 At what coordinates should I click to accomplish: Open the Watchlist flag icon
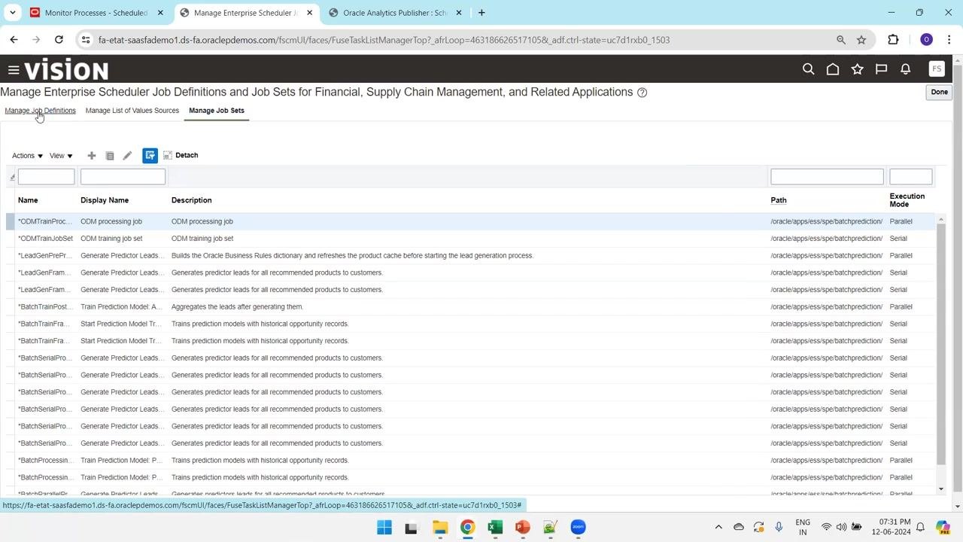(x=881, y=69)
